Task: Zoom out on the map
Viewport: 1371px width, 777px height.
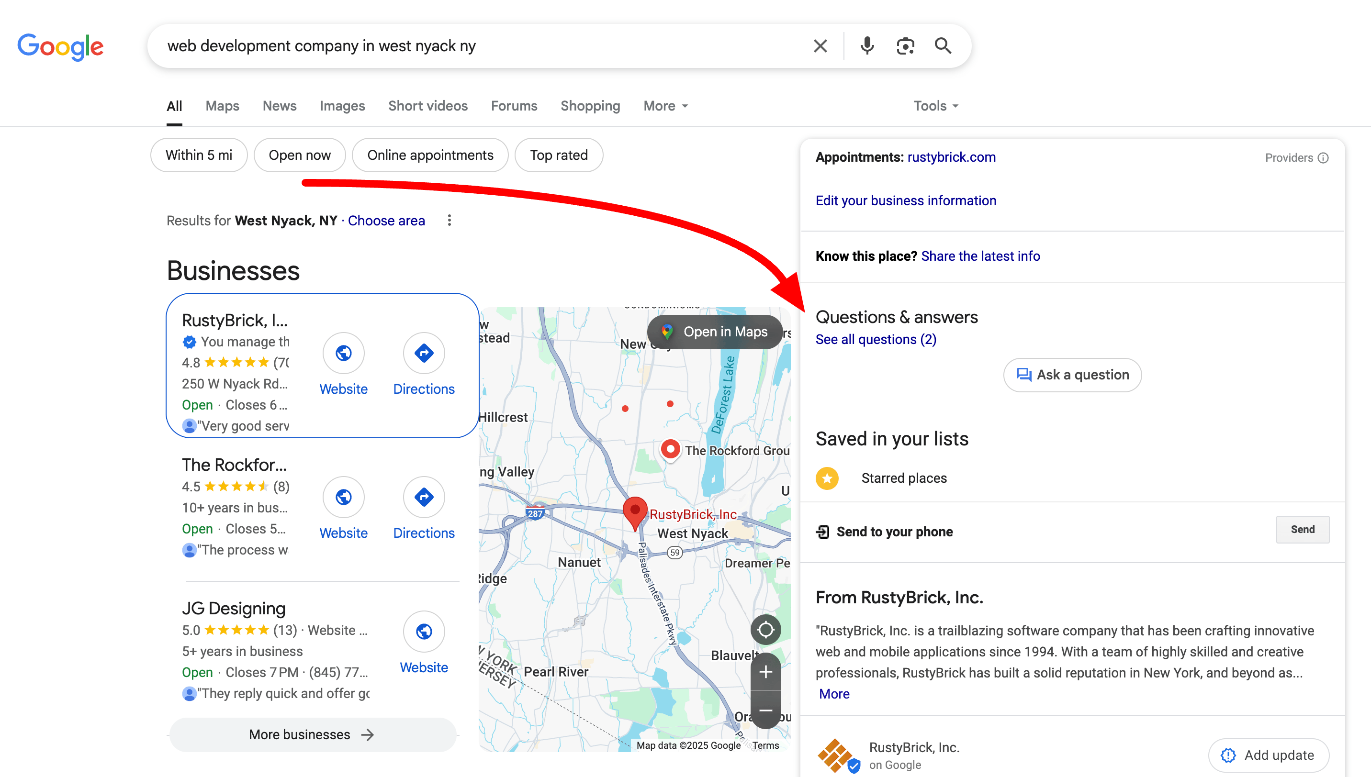Action: (765, 710)
